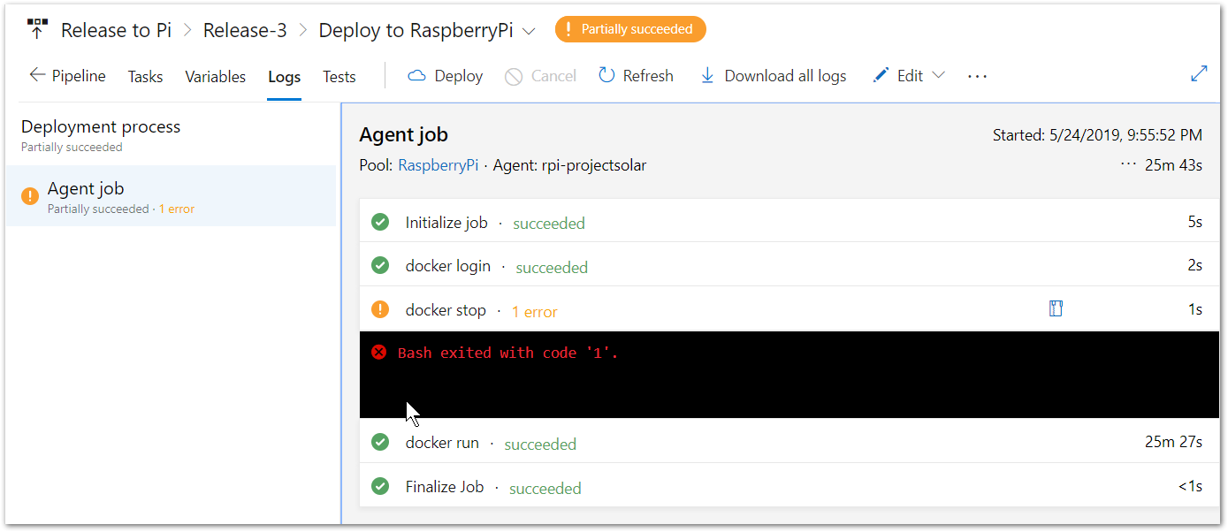The width and height of the screenshot is (1228, 532).
Task: Click the green check icon for Initialize job
Action: point(380,222)
